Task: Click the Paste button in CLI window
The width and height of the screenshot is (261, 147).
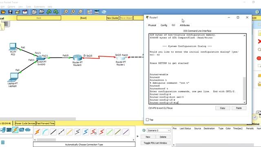Action: tap(239, 108)
